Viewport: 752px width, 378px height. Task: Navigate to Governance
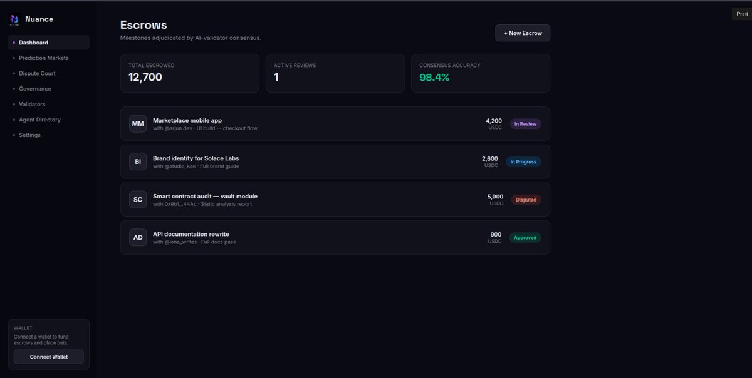click(49, 89)
